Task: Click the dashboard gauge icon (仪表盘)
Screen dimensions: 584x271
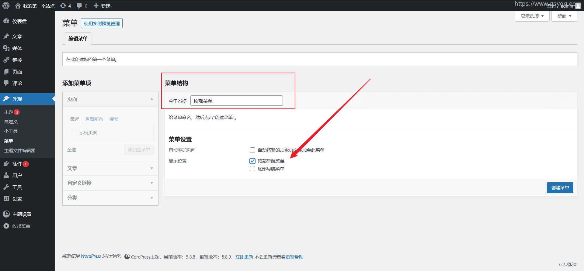Action: (6, 21)
